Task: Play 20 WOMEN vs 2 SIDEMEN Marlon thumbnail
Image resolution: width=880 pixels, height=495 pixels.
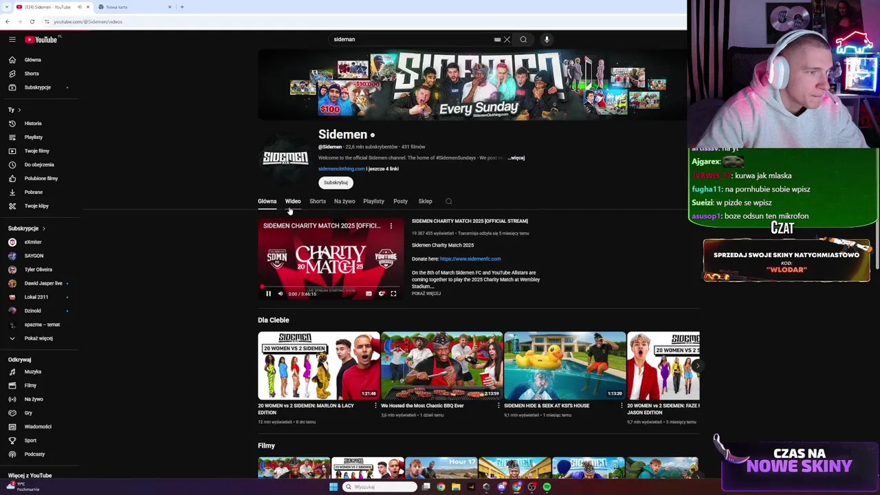Action: click(318, 366)
